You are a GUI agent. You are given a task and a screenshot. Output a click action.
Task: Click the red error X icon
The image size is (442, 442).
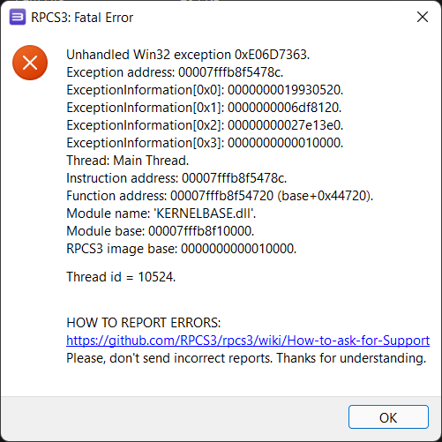(x=30, y=63)
